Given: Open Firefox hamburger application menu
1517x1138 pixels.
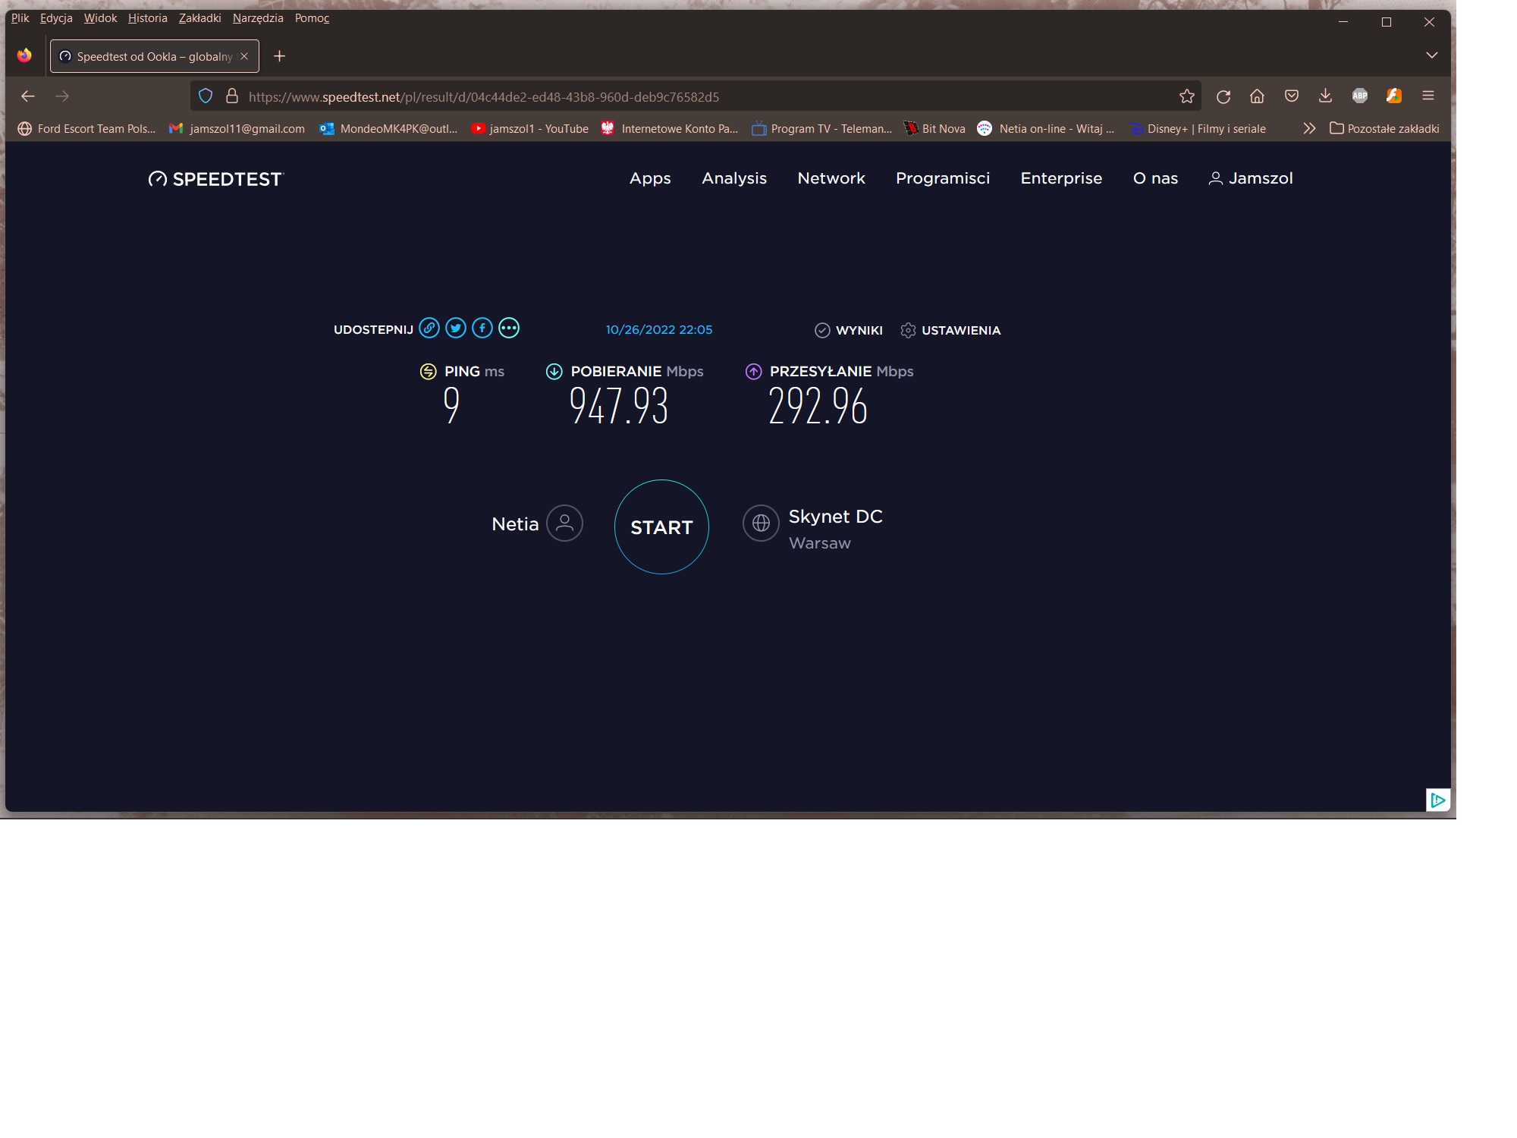Looking at the screenshot, I should click(x=1428, y=96).
